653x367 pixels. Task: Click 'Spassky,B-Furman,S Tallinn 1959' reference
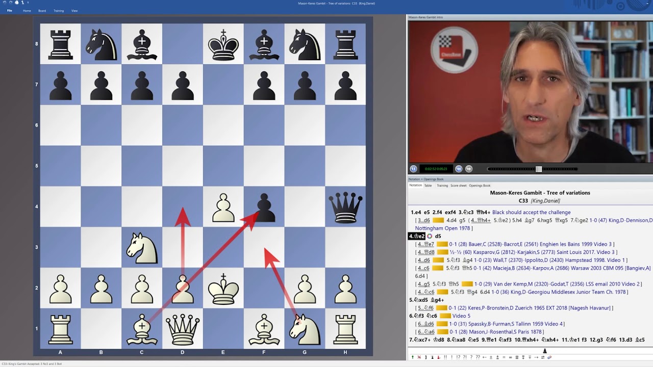click(507, 324)
